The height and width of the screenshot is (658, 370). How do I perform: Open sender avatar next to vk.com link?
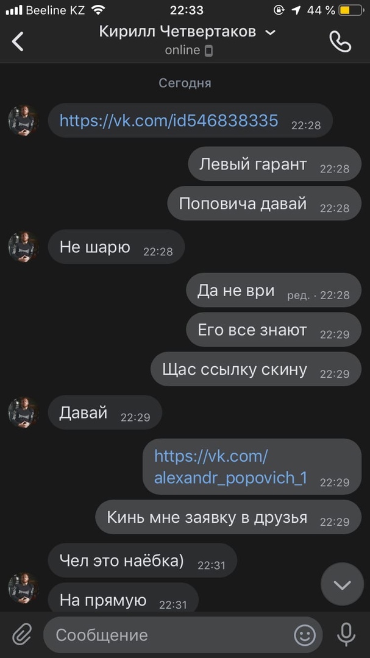pyautogui.click(x=24, y=120)
